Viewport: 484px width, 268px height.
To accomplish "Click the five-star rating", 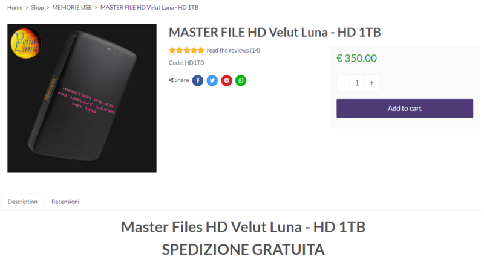I will [x=186, y=50].
